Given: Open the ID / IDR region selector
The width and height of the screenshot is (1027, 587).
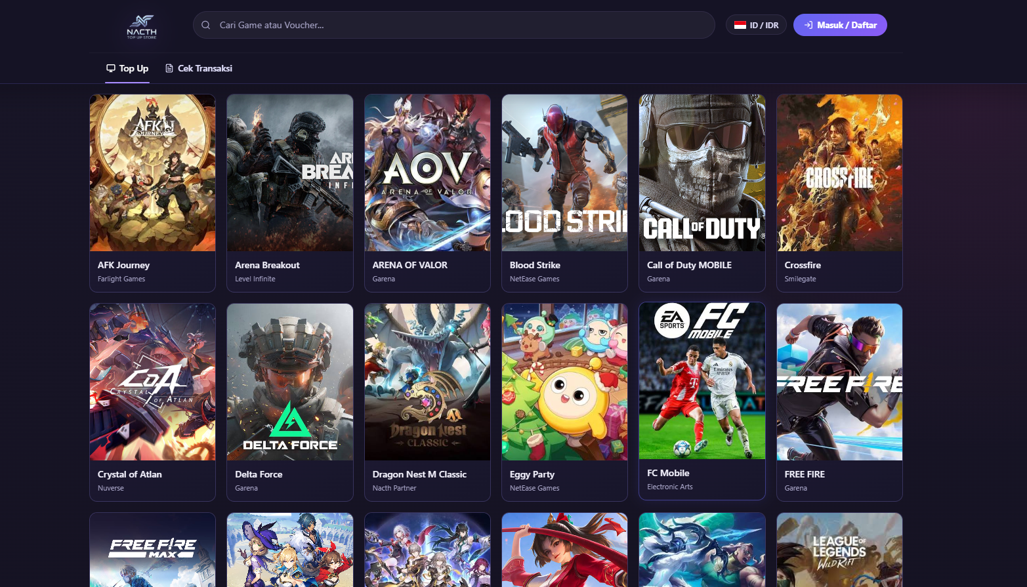Looking at the screenshot, I should tap(756, 25).
